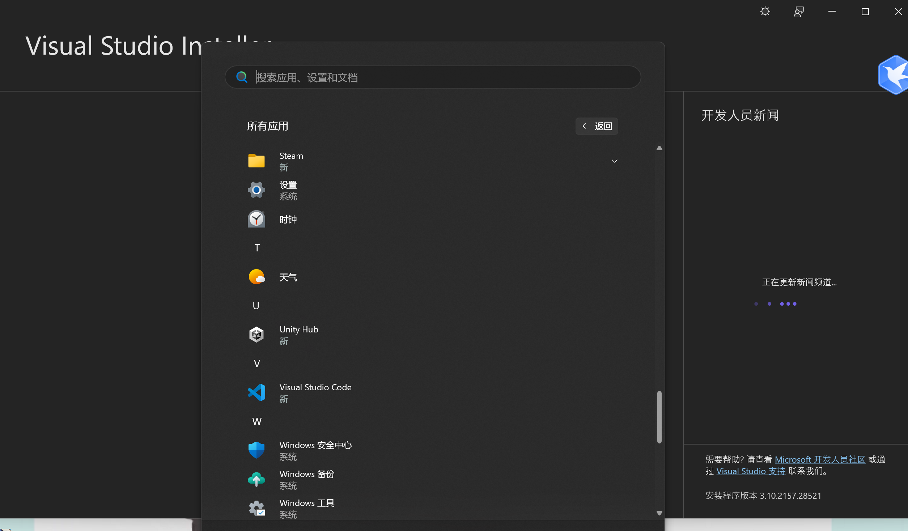Image resolution: width=908 pixels, height=531 pixels.
Task: Open Windows Tools gear icon
Action: [x=256, y=508]
